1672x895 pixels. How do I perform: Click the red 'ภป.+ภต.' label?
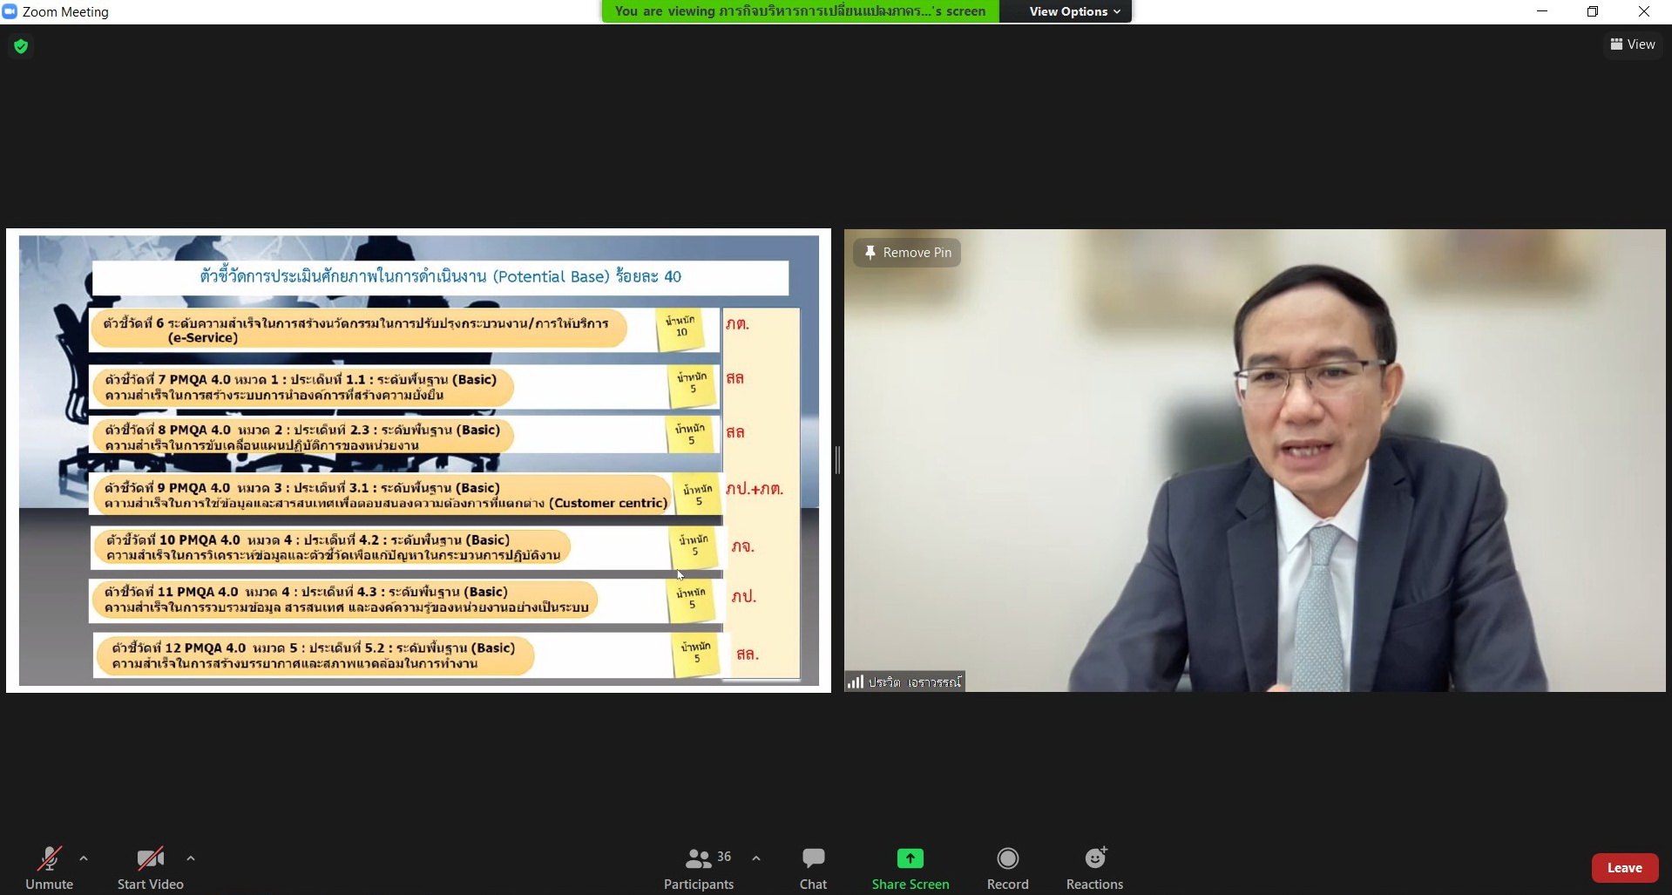point(755,489)
